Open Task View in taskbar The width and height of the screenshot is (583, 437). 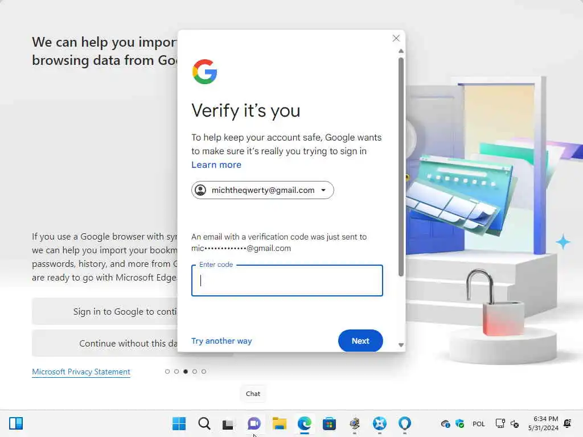point(228,424)
